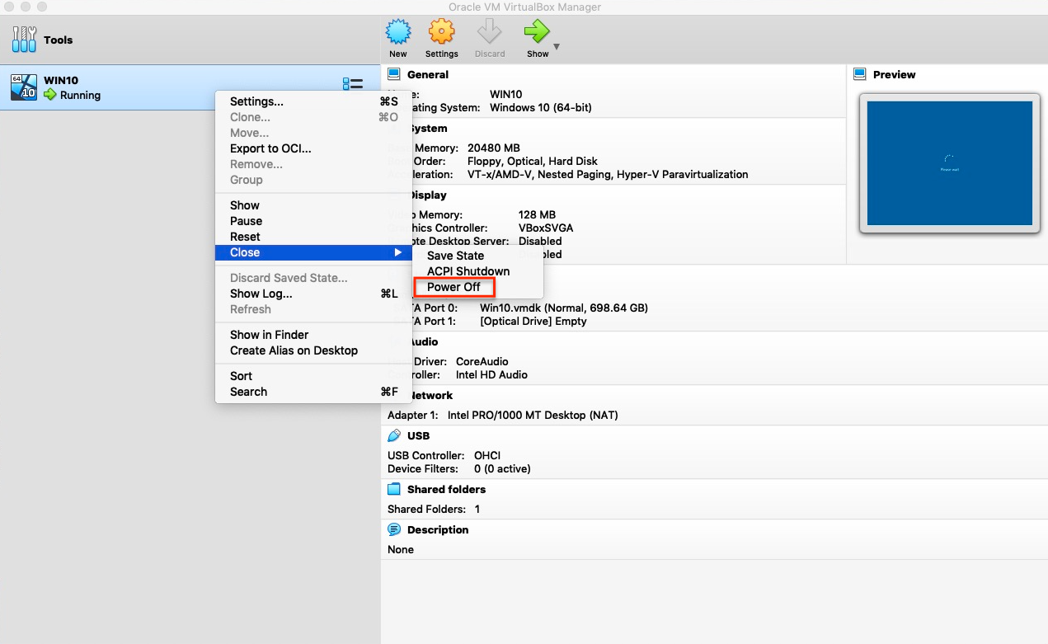Select Search in the context menu
Viewport: 1048px width, 644px height.
[x=313, y=392]
